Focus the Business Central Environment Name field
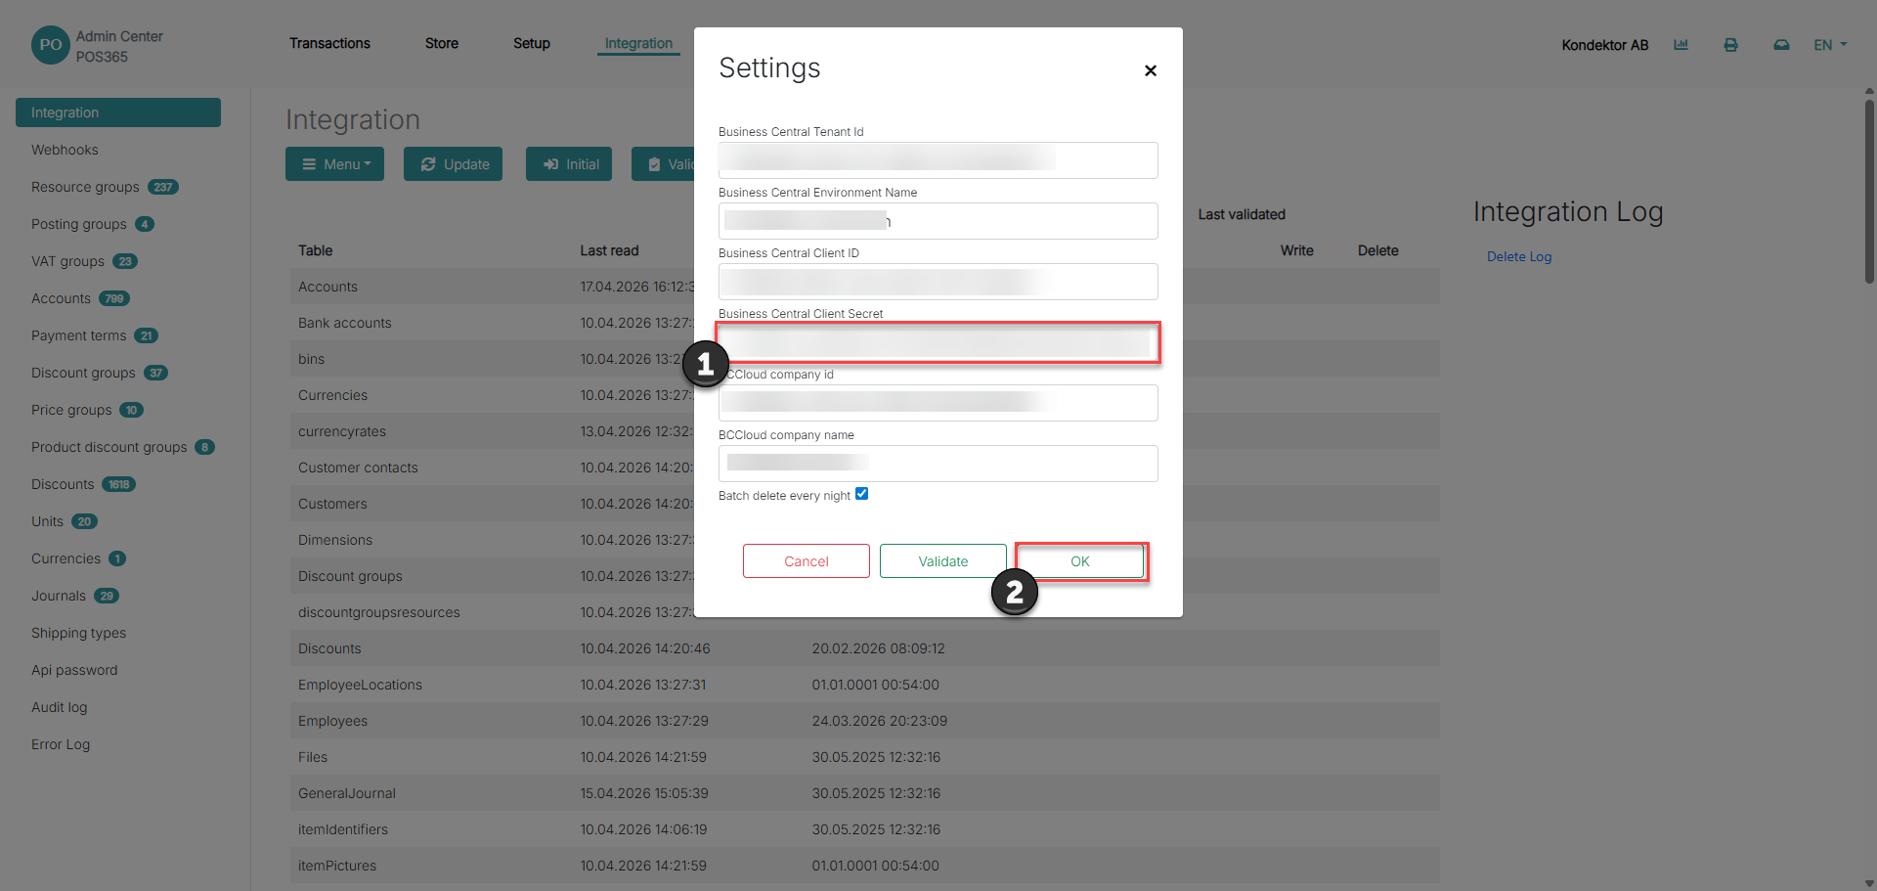Screen dimensions: 1877x891 coord(938,221)
